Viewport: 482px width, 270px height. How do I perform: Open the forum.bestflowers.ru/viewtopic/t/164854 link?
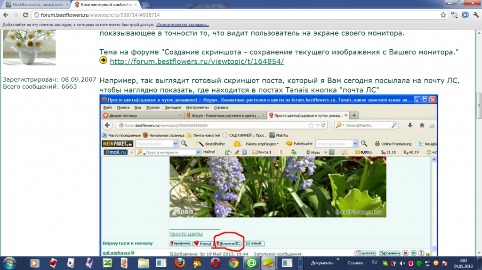tap(197, 62)
